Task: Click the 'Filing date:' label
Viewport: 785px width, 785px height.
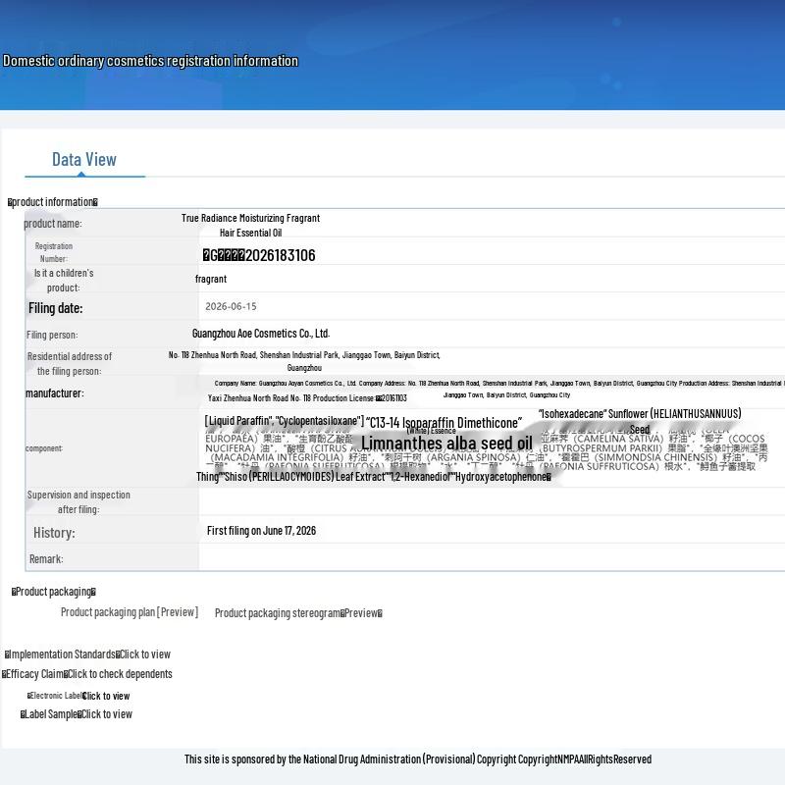Action: pos(56,308)
